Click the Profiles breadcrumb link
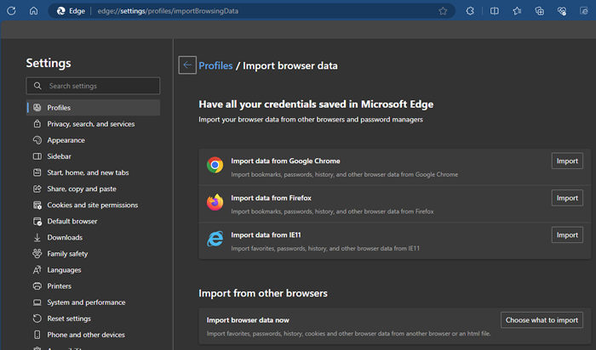The width and height of the screenshot is (596, 350). click(215, 65)
